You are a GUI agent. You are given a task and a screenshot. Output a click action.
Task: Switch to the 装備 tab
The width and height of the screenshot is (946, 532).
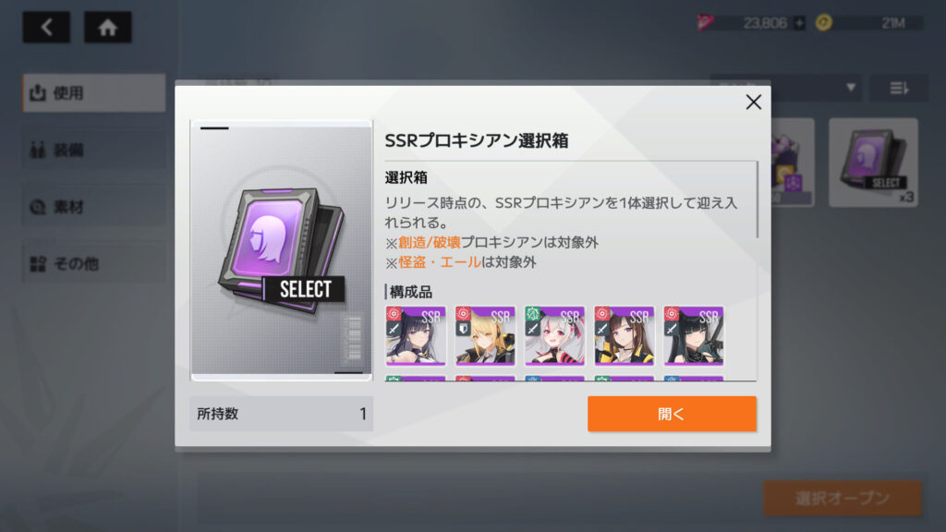94,150
